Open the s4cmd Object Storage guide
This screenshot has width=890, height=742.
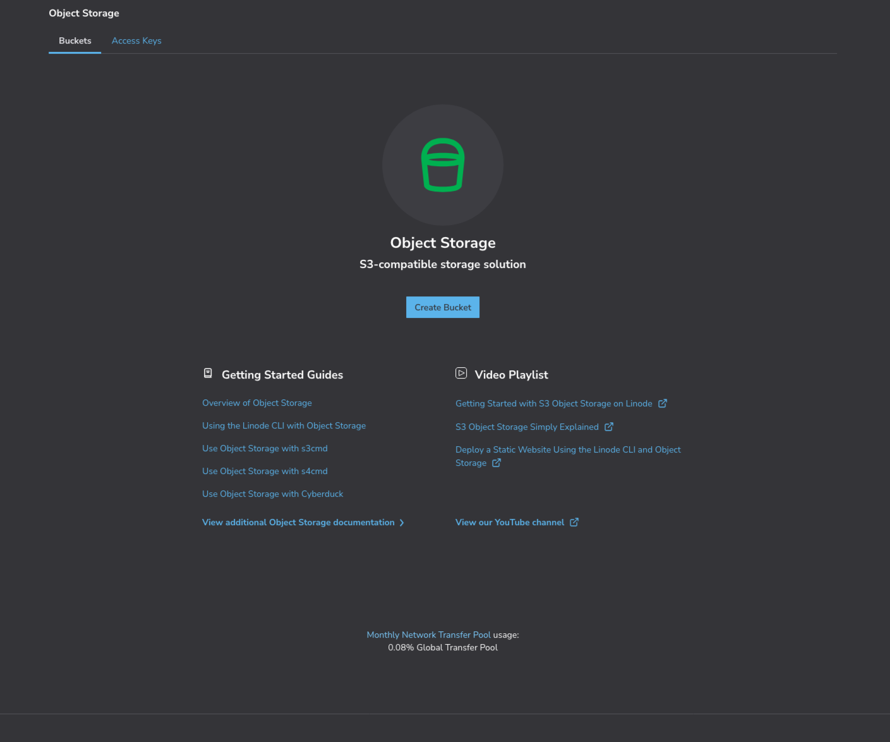(x=265, y=471)
